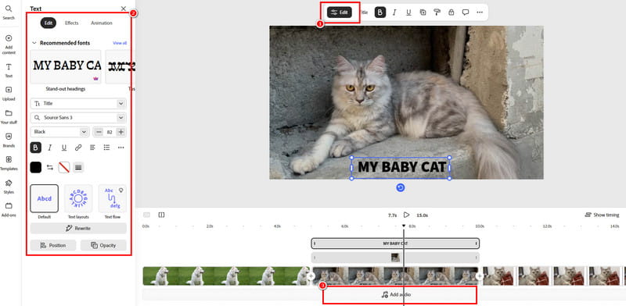Play the video preview
The width and height of the screenshot is (626, 306).
pyautogui.click(x=406, y=215)
